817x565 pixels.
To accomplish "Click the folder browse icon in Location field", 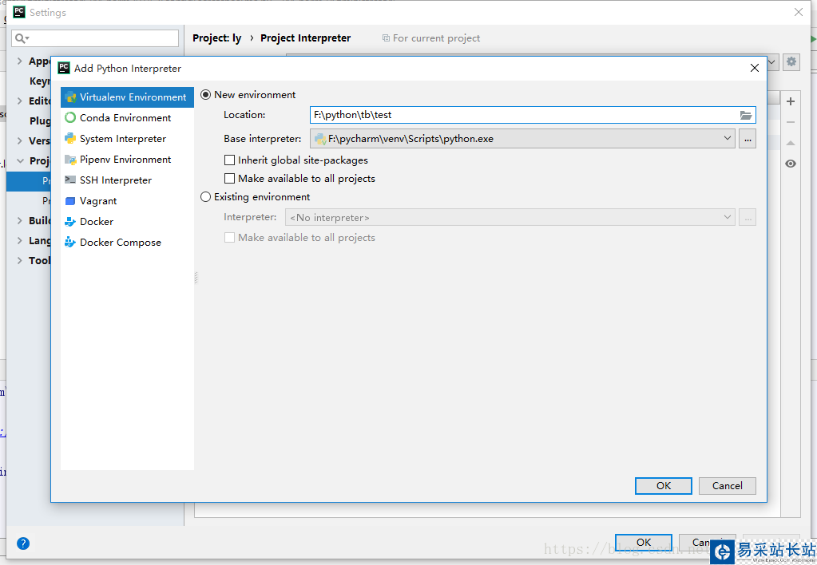I will click(746, 115).
